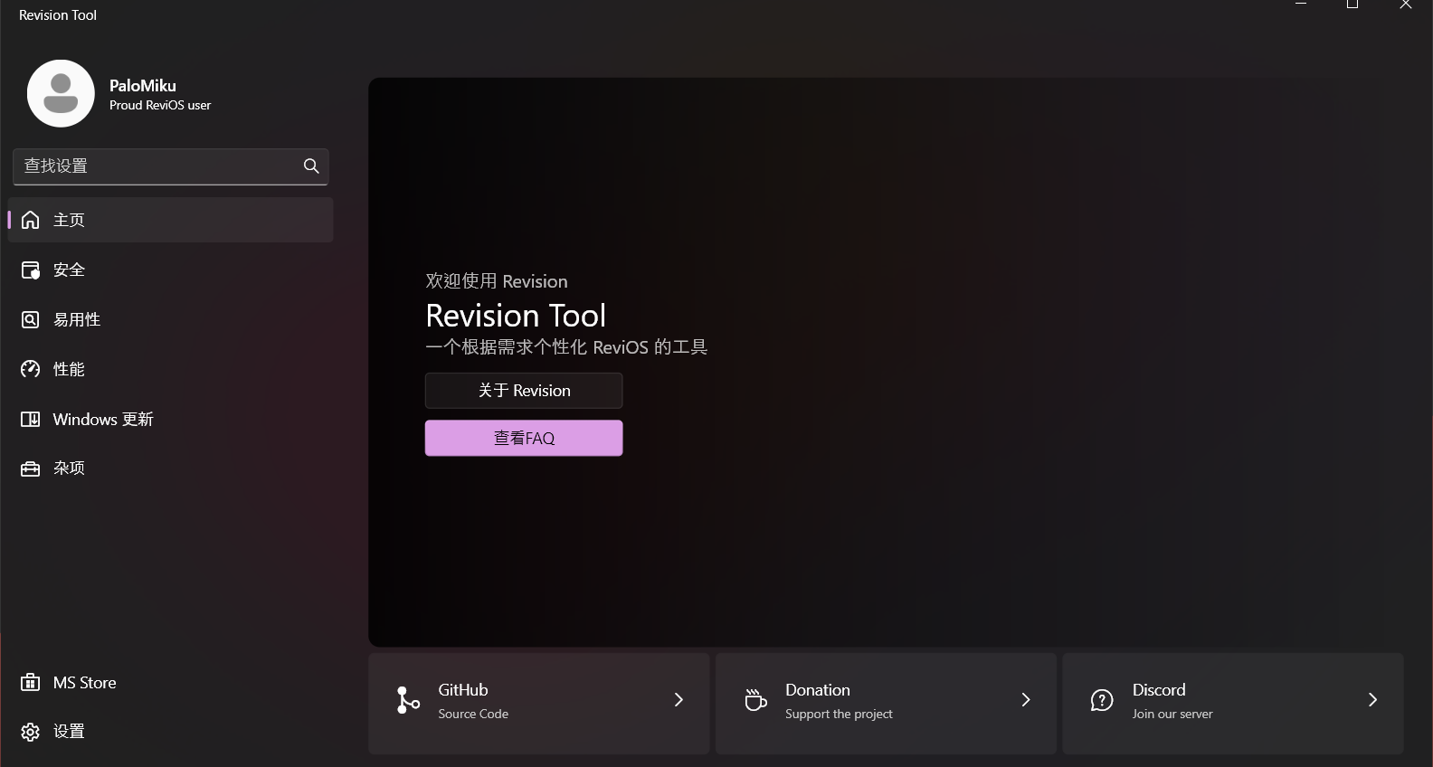Click the home icon beside 主页
Image resolution: width=1433 pixels, height=767 pixels.
point(31,220)
